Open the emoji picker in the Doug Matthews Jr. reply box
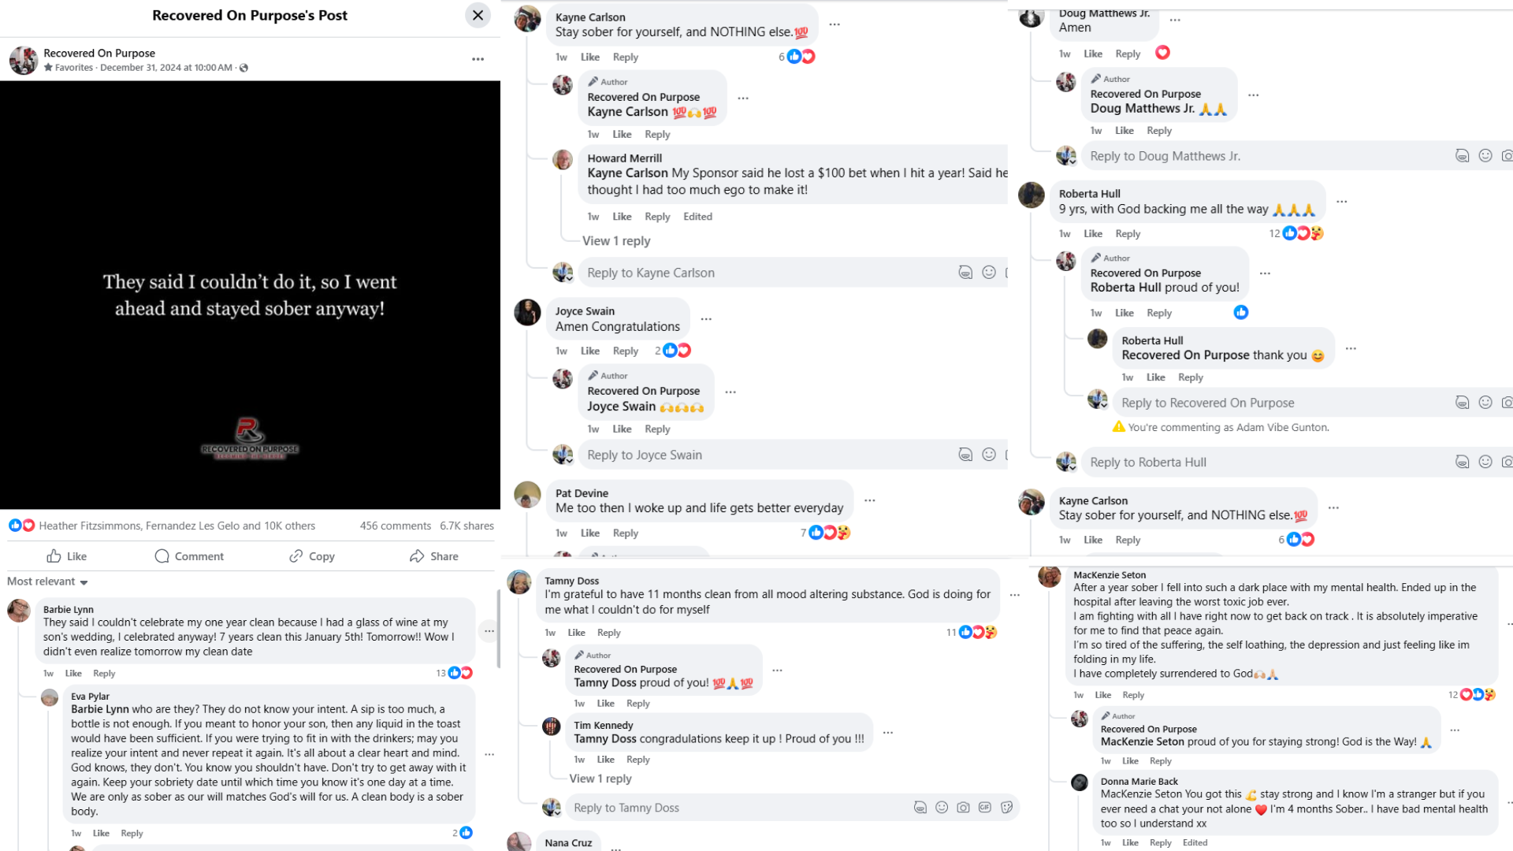This screenshot has width=1513, height=851. 1485,155
